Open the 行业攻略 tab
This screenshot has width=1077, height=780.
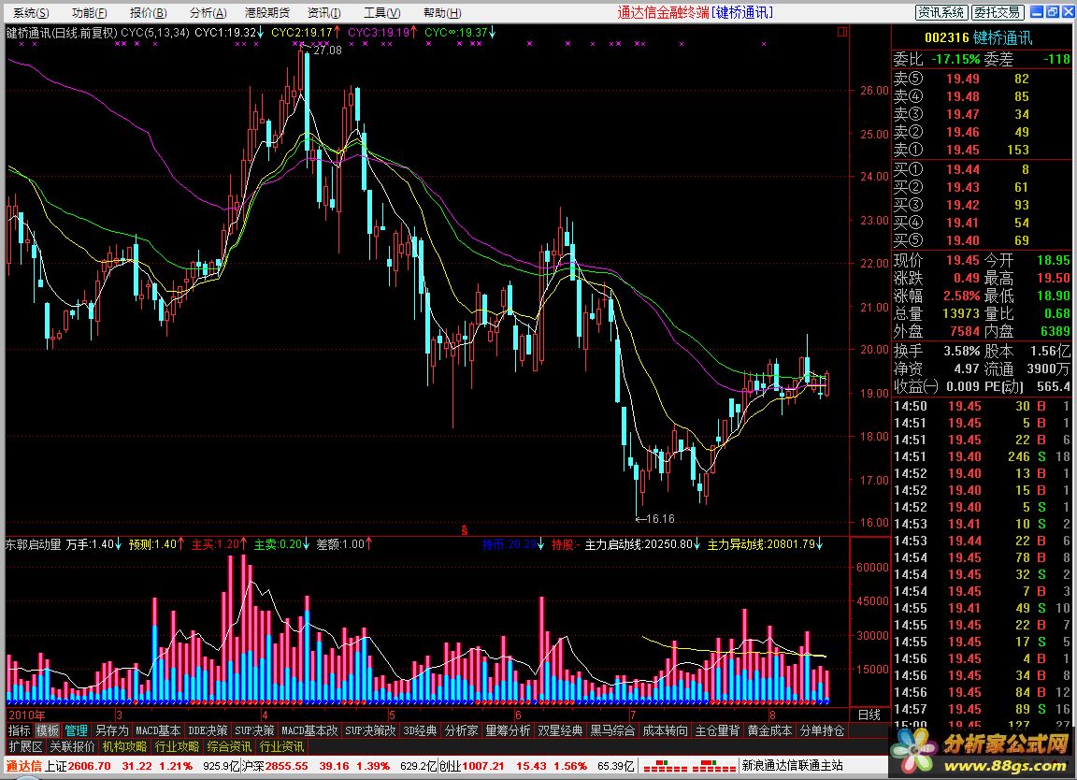click(178, 746)
